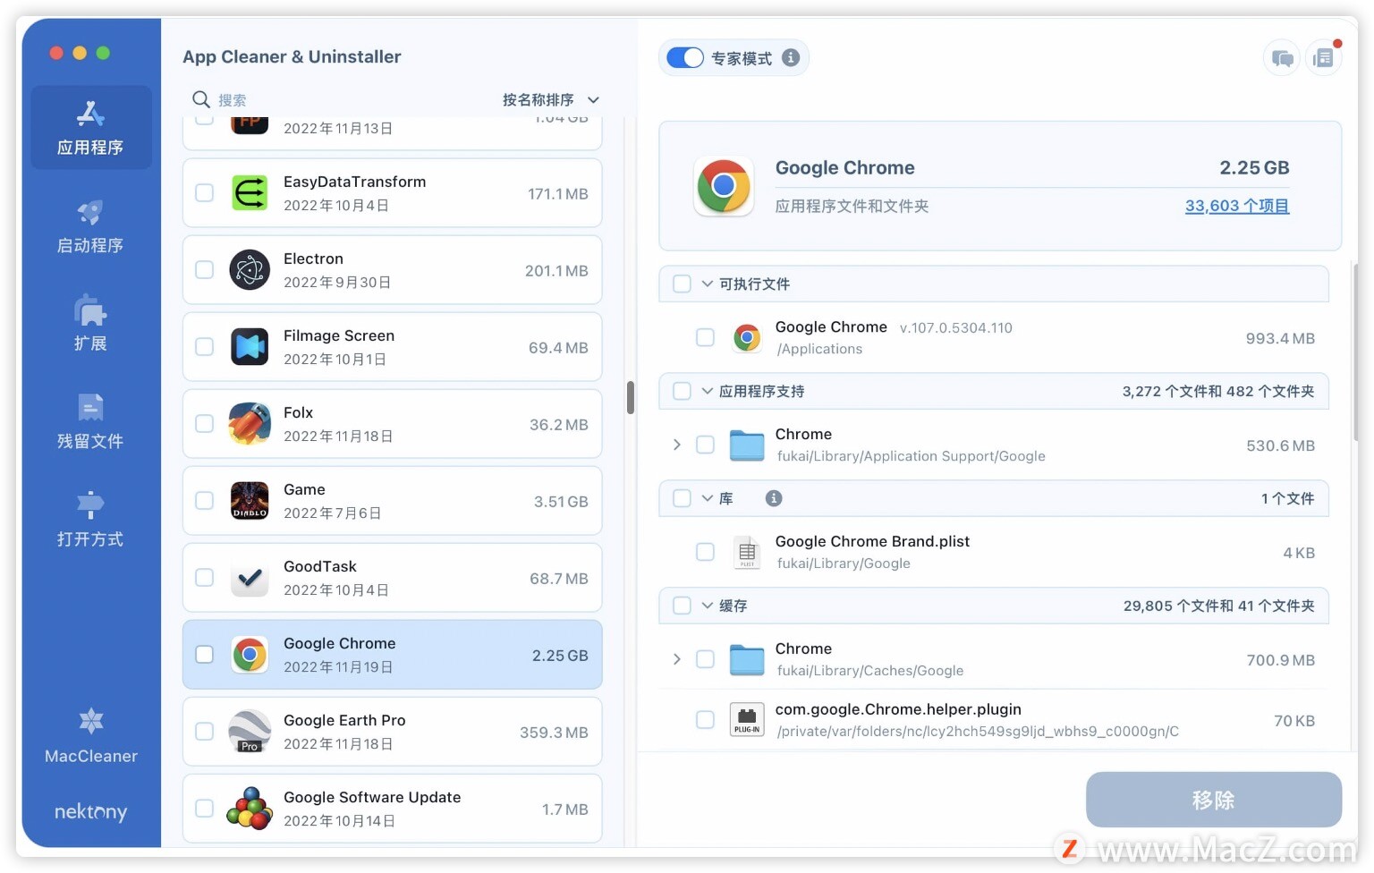
Task: Check the EasyDataTransform checkbox
Action: click(x=205, y=193)
